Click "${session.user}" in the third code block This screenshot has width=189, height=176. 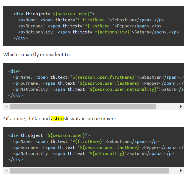tap(66, 135)
